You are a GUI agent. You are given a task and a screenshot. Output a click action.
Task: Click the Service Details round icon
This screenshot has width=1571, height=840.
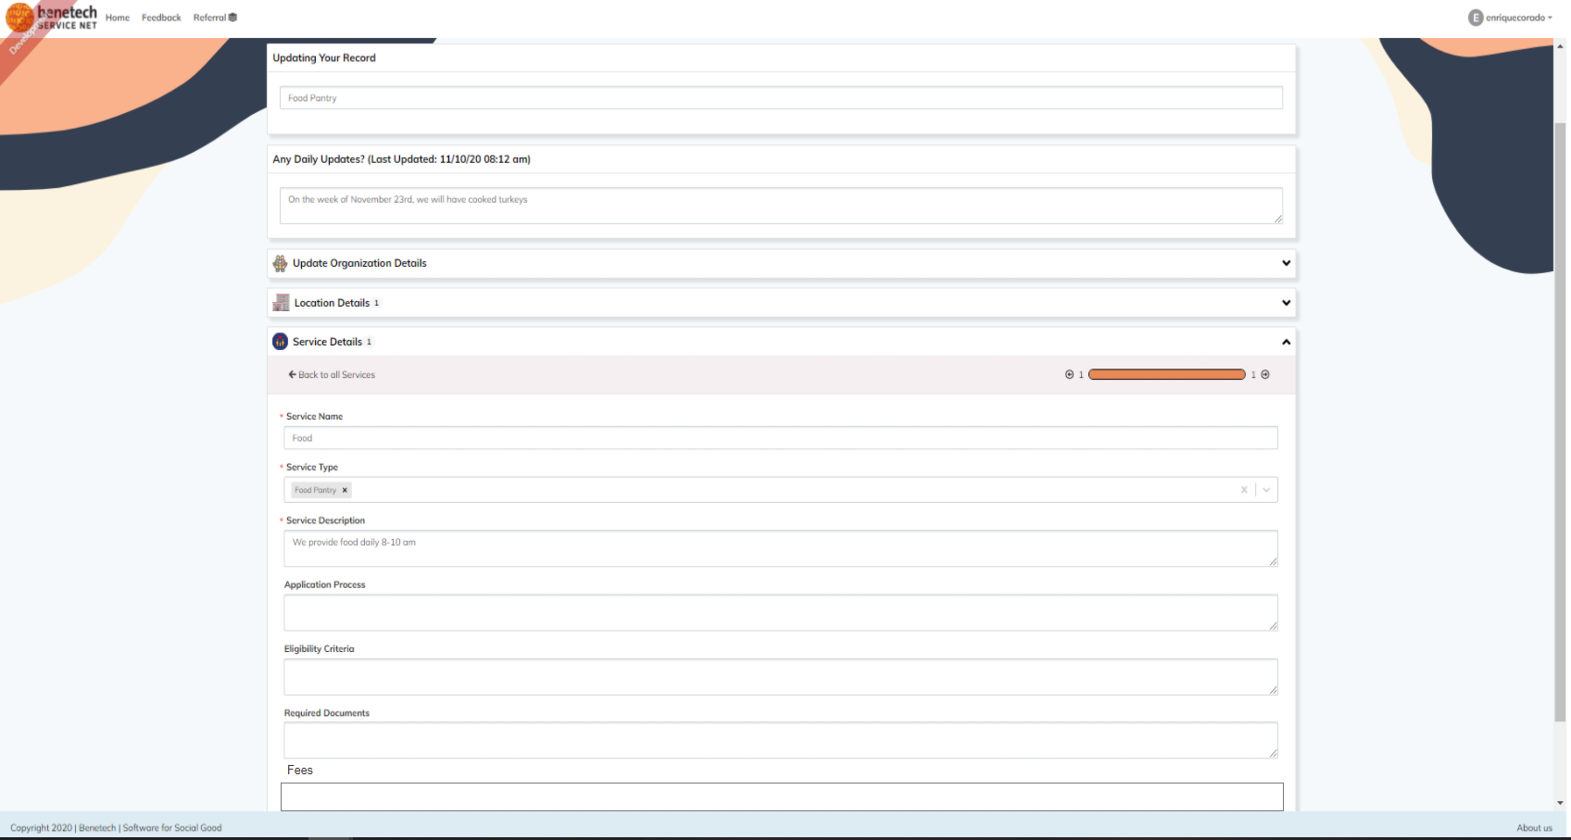coord(280,342)
